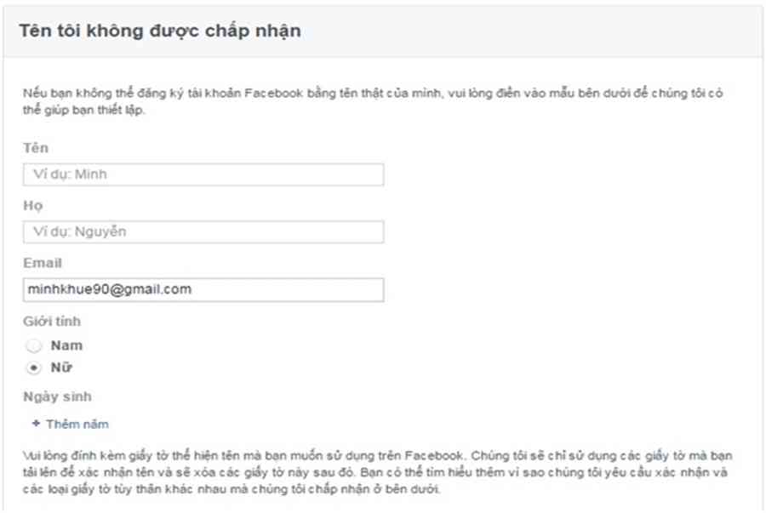Select the Nữ radio button circle

(x=33, y=368)
